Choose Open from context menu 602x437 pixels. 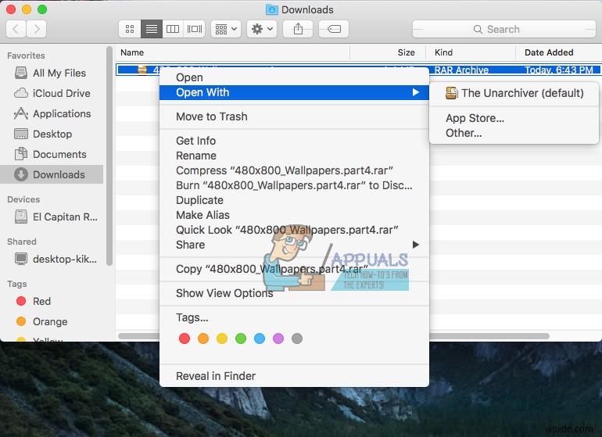point(294,77)
